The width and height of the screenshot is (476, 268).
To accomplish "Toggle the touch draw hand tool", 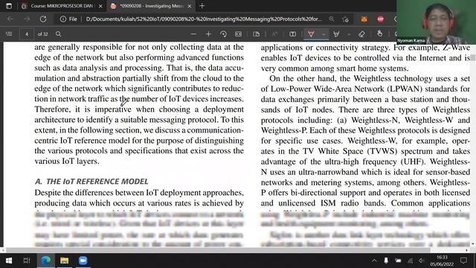I will pyautogui.click(x=379, y=33).
